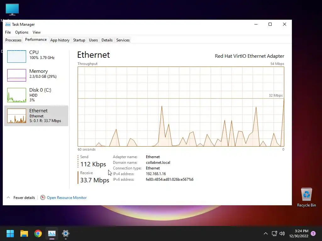Click the Fewer details label
The height and width of the screenshot is (241, 322).
[24, 198]
